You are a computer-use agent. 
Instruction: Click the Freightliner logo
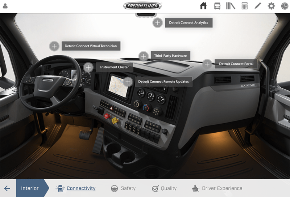[x=142, y=6]
